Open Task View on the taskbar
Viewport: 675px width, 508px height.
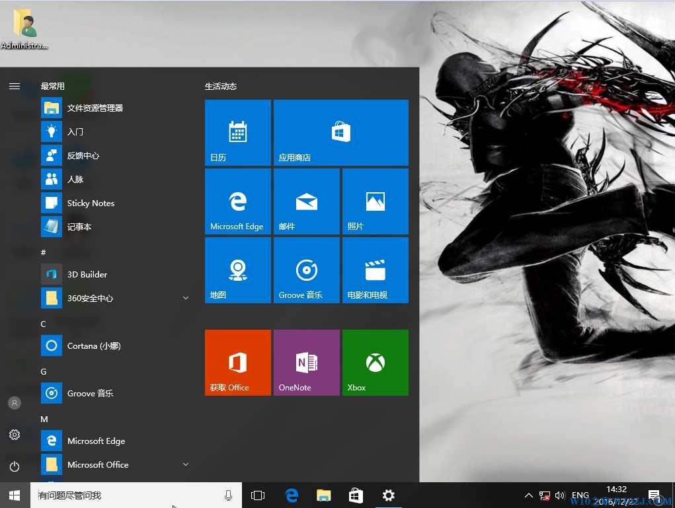click(x=258, y=495)
